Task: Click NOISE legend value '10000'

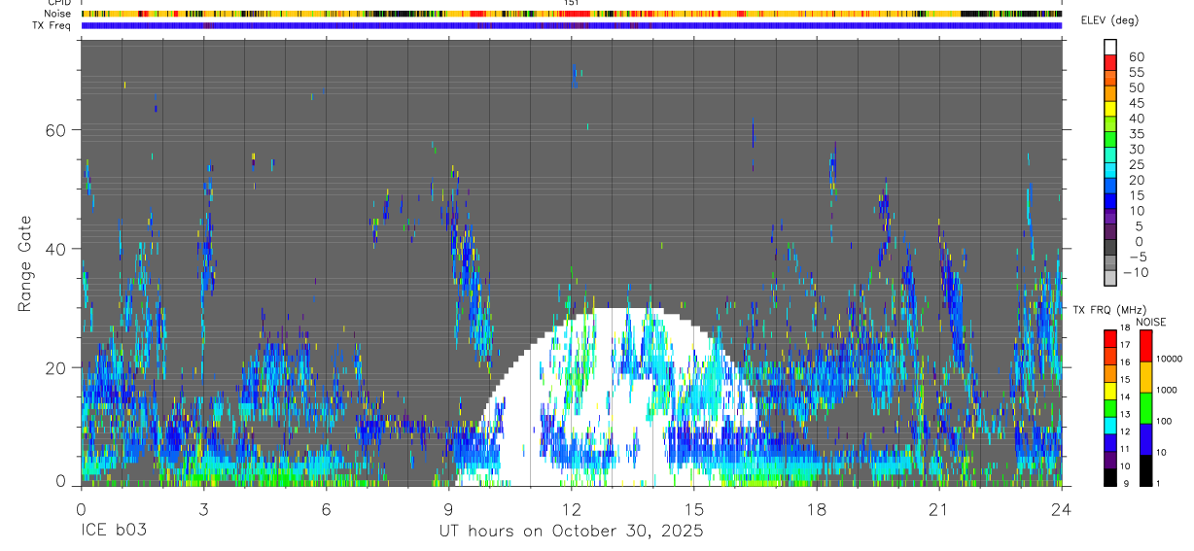Action: 1170,359
